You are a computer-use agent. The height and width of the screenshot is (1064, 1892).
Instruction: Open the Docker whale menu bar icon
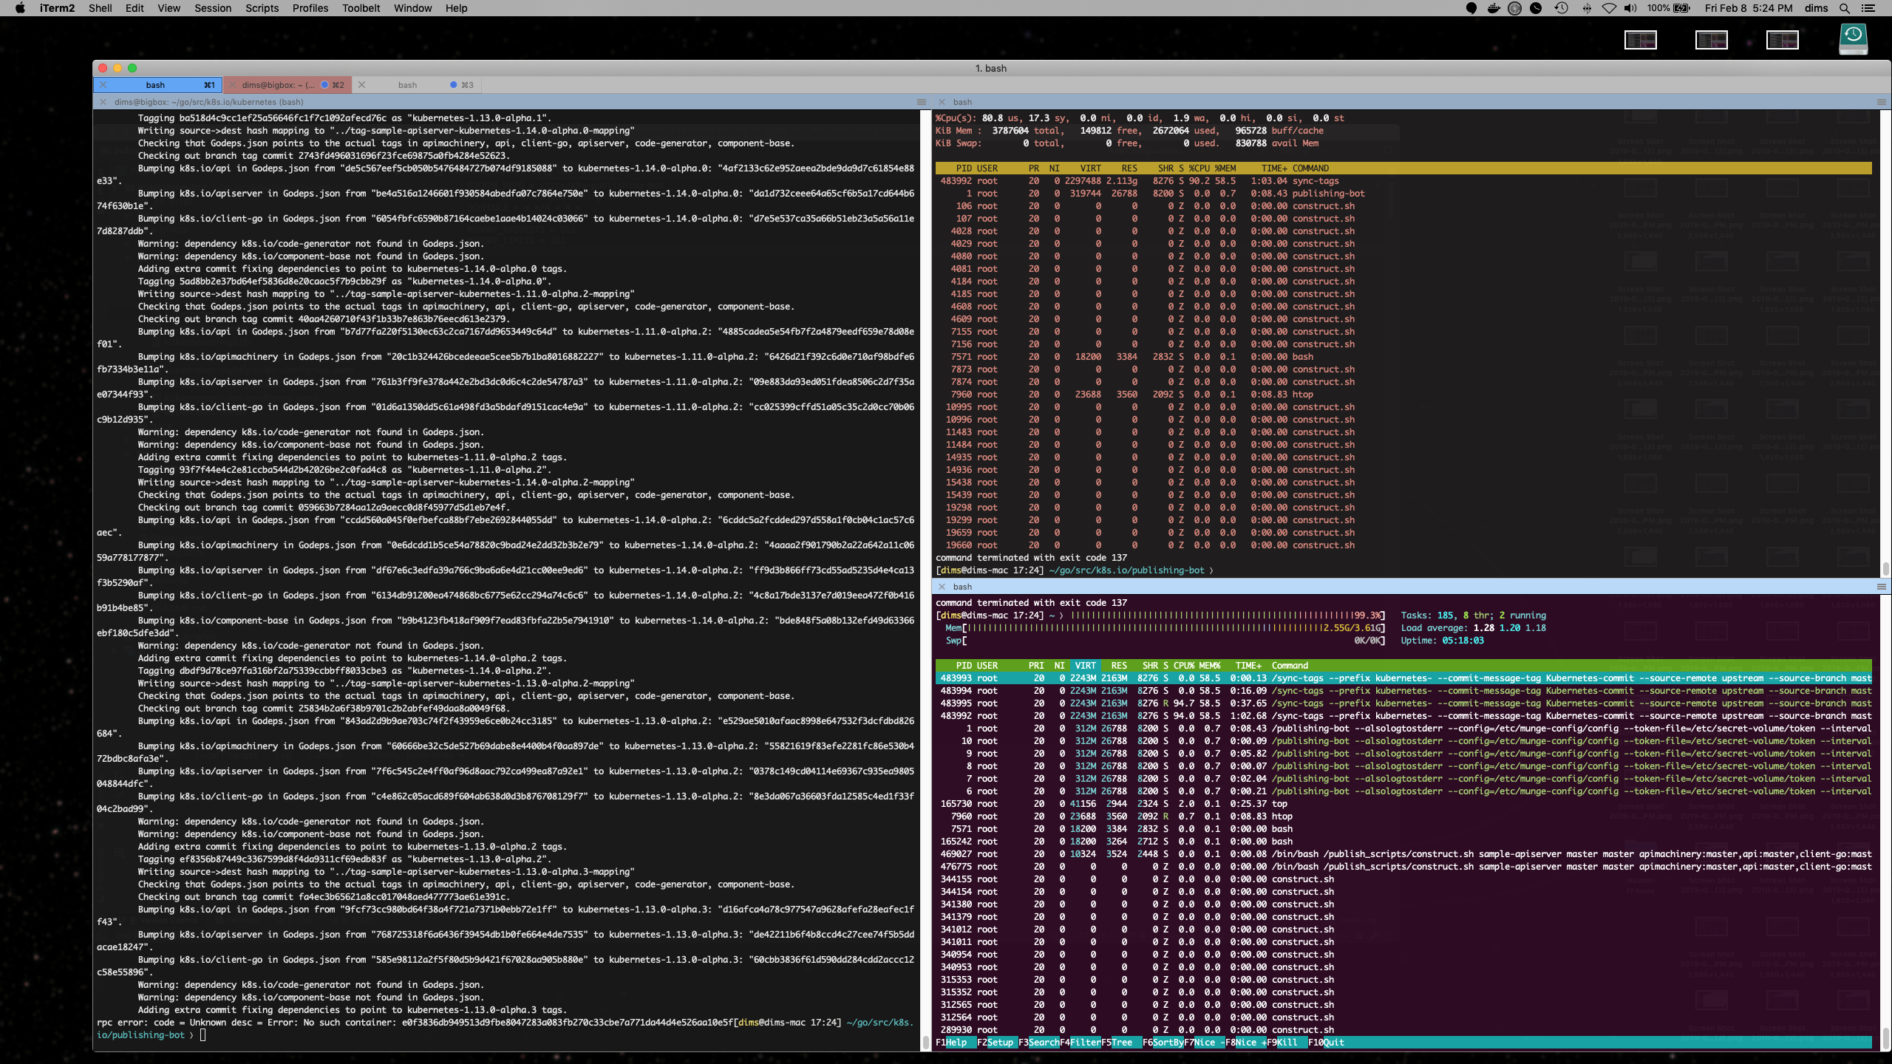(x=1494, y=8)
